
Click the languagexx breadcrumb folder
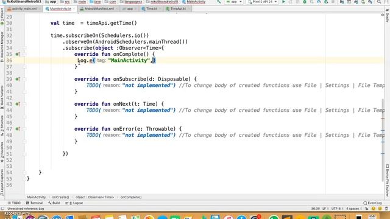pyautogui.click(x=131, y=2)
